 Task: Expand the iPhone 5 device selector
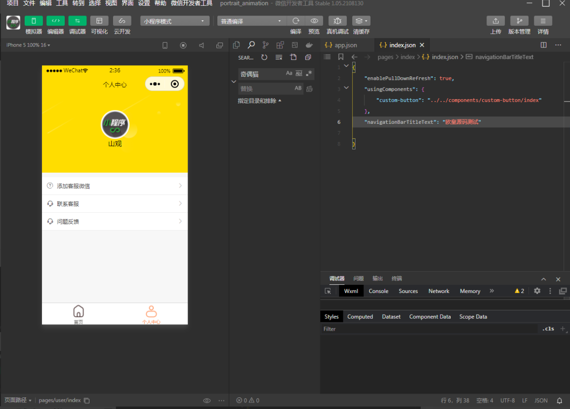pyautogui.click(x=28, y=45)
